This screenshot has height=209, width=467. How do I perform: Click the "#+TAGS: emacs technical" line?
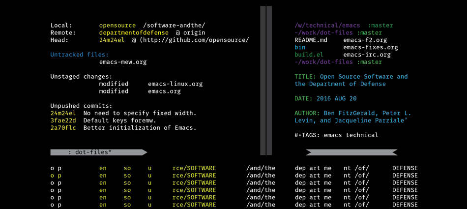point(336,135)
